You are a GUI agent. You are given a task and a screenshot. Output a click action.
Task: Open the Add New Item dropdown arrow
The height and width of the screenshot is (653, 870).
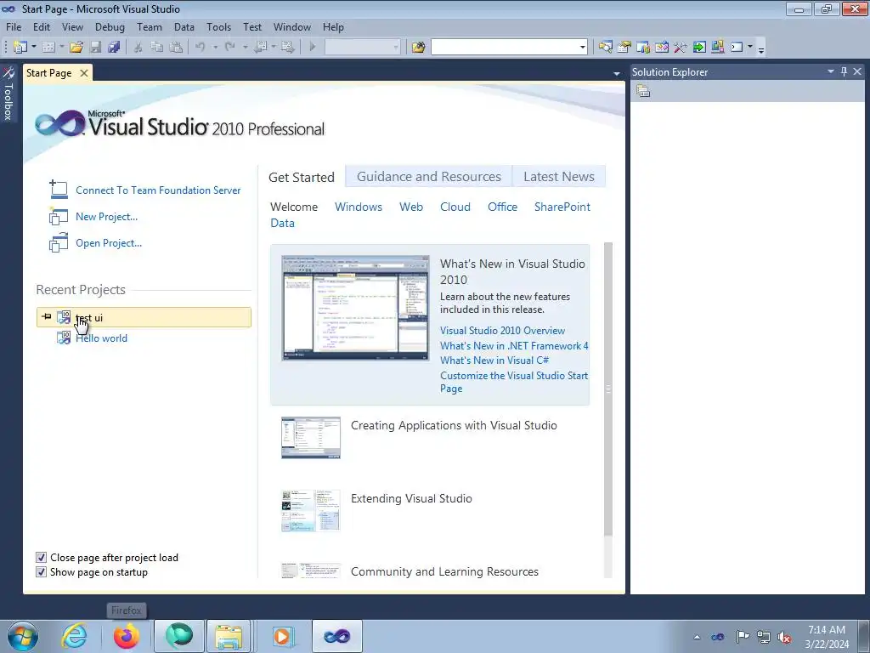click(61, 48)
